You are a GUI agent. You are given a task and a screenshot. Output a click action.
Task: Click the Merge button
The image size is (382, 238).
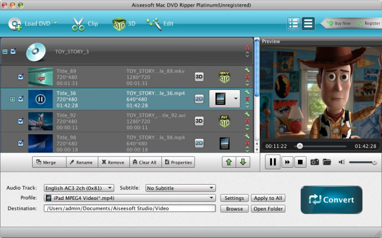tap(49, 162)
